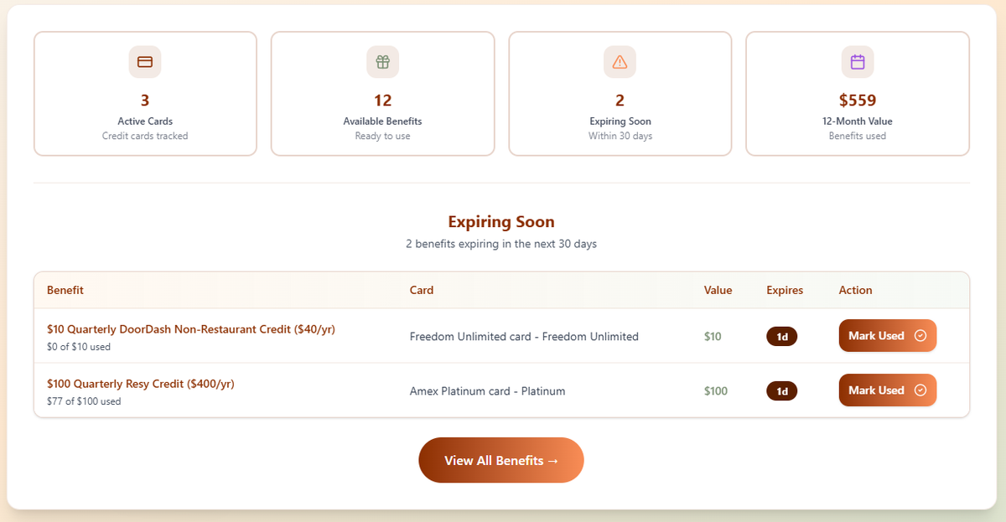Select the Active Cards summary card
Viewport: 1006px width, 522px height.
(x=145, y=93)
